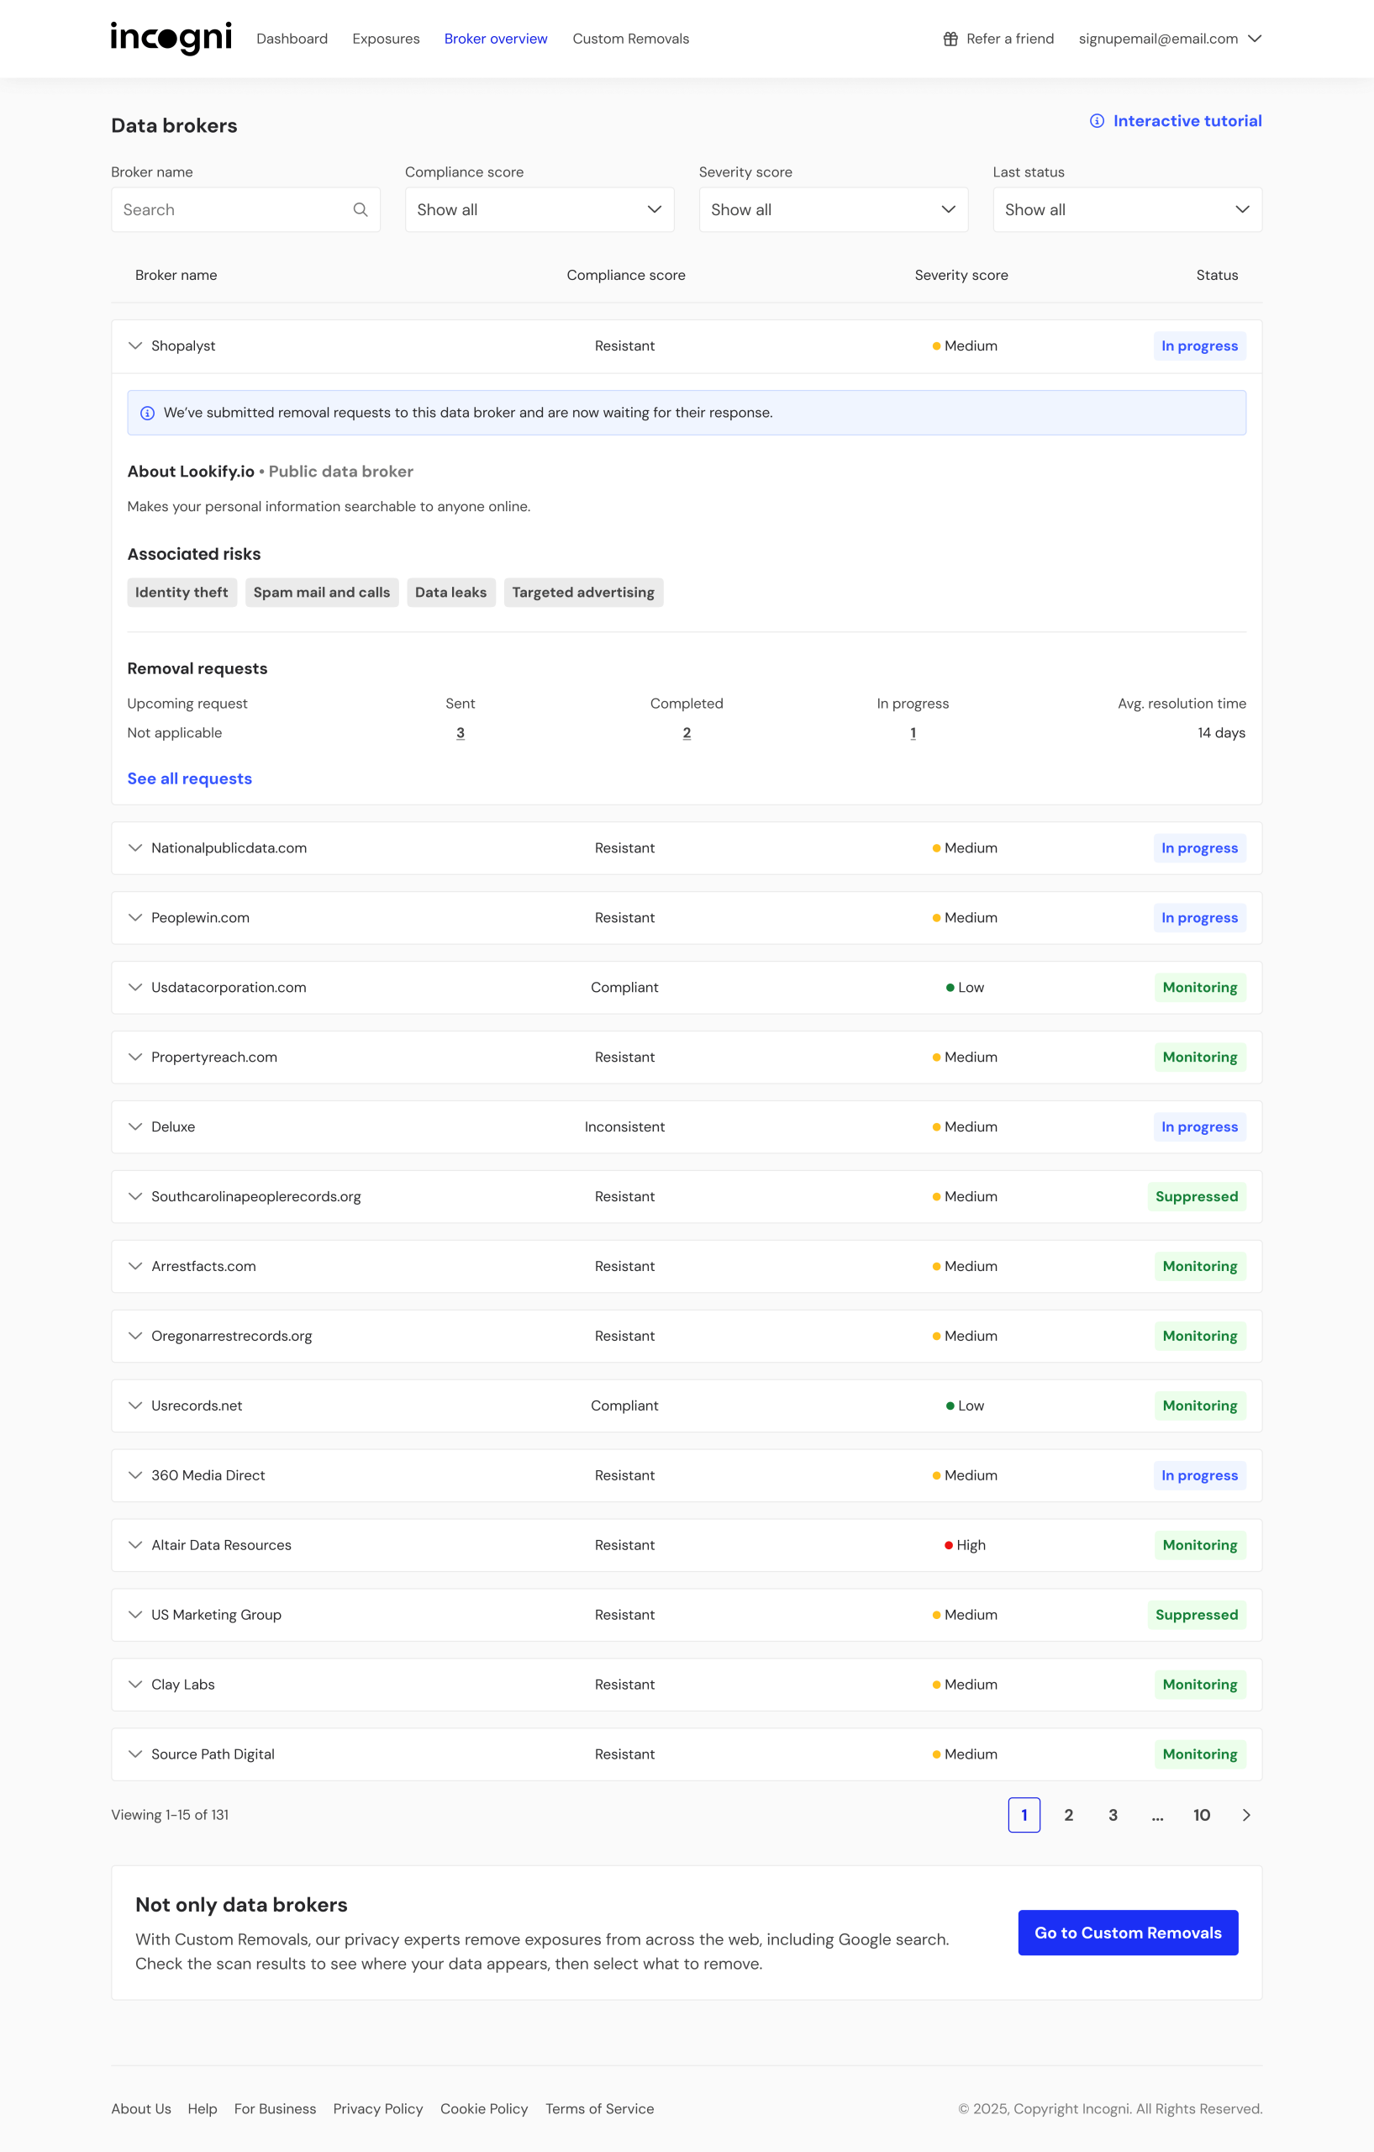Open the account menu chevron beside the email
The width and height of the screenshot is (1374, 2152).
(x=1255, y=39)
